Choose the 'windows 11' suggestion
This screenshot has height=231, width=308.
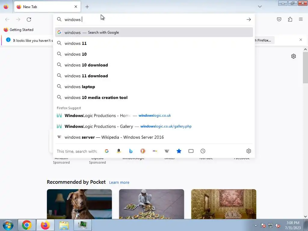[x=154, y=43]
